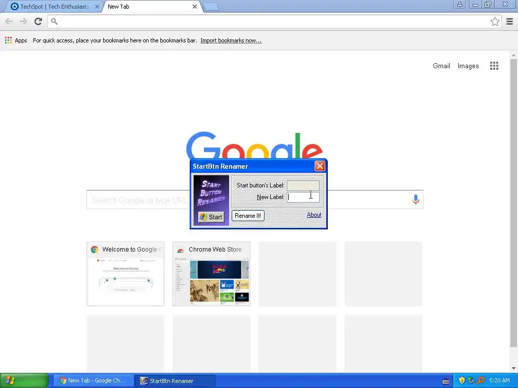Screen dimensions: 518x388
Task: Click the Start button's Label field
Action: coord(303,185)
